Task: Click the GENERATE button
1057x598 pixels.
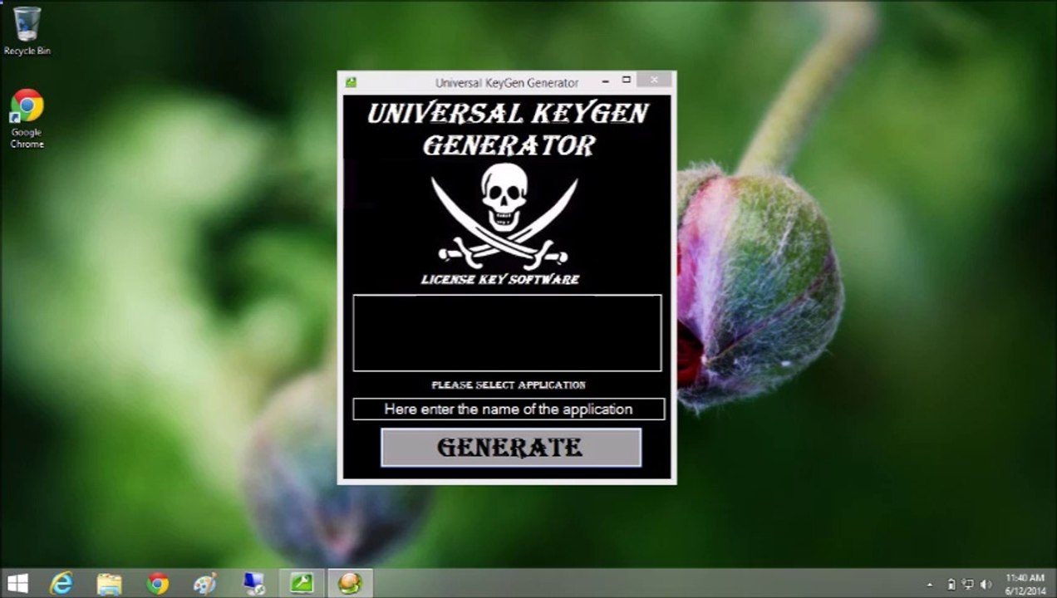Action: [511, 447]
